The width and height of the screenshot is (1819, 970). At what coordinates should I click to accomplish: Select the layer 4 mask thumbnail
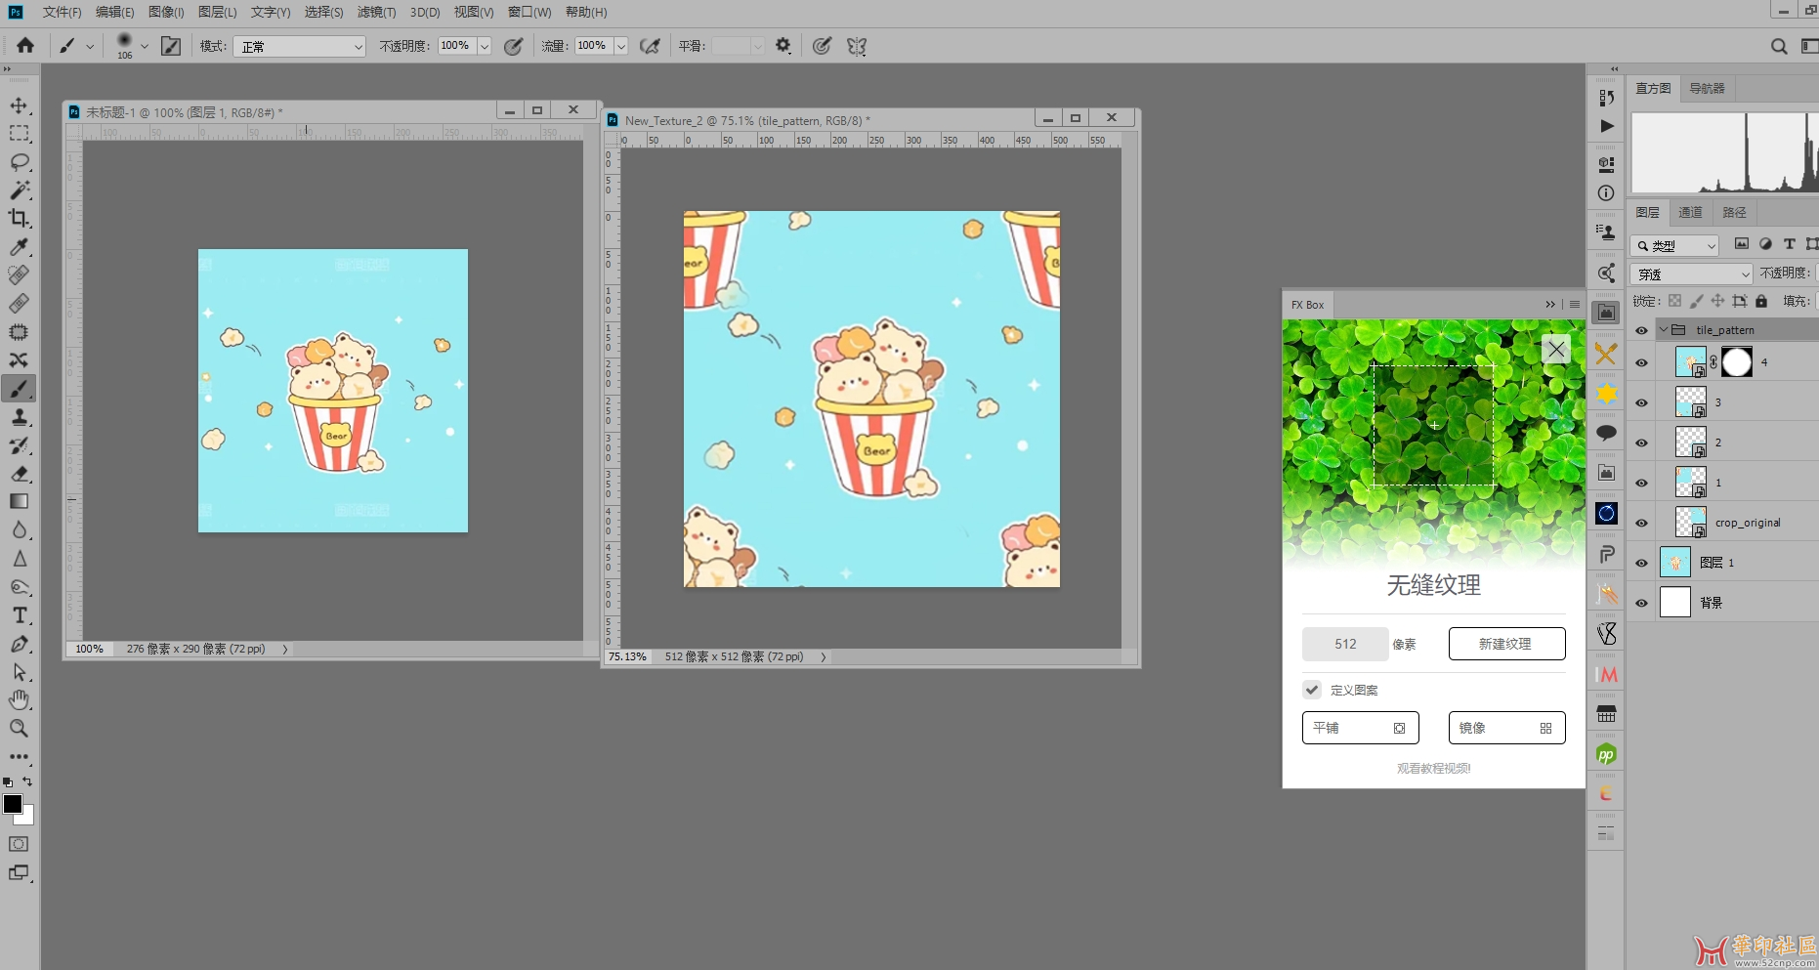(1736, 362)
